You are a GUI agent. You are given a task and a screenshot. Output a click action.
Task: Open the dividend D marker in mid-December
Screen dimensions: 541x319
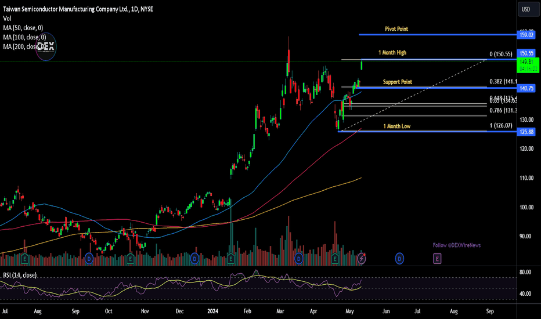(194, 258)
